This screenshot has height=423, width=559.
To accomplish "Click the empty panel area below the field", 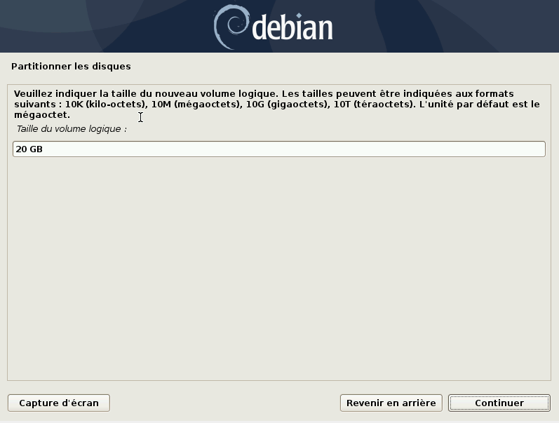I will click(279, 267).
